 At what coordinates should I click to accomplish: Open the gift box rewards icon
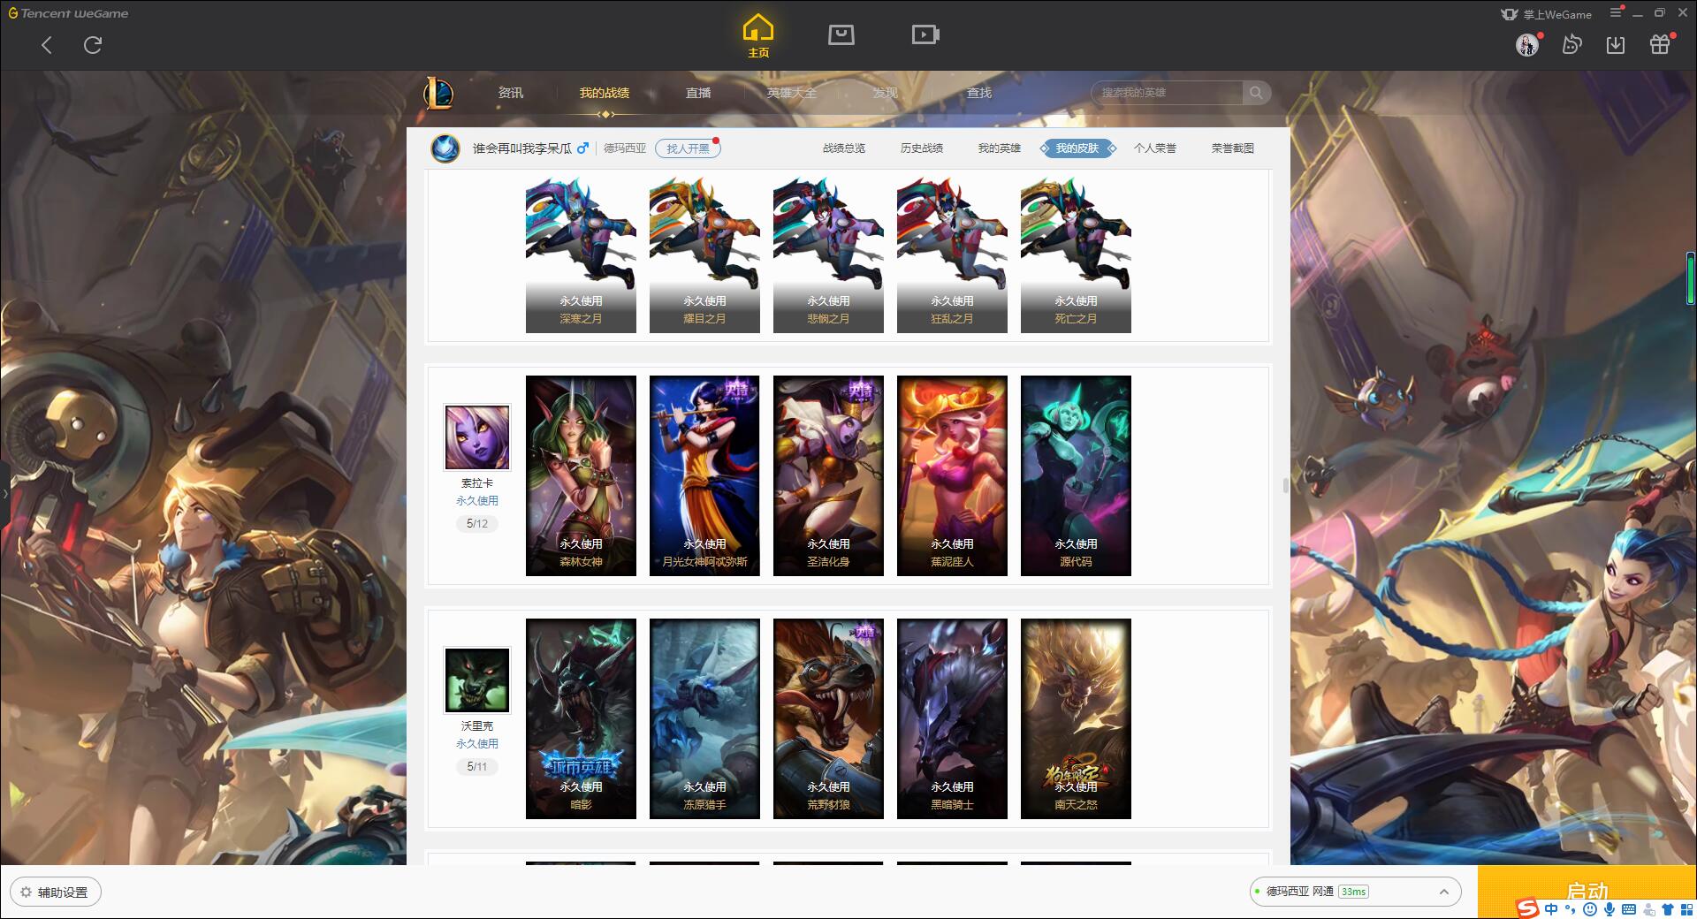[x=1660, y=44]
